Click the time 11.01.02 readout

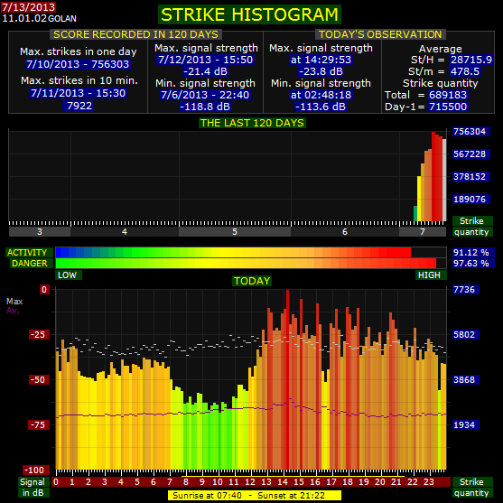(24, 18)
